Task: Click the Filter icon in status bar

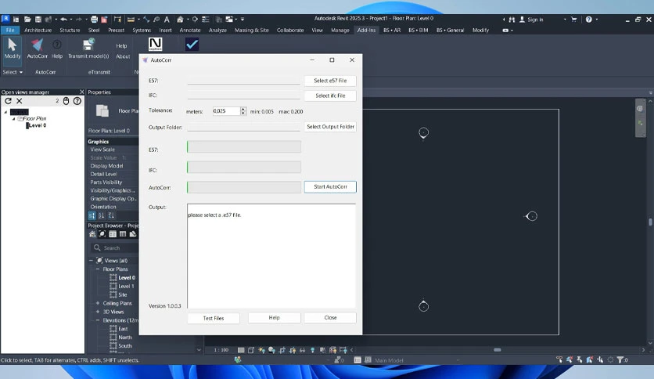Action: coord(620,359)
